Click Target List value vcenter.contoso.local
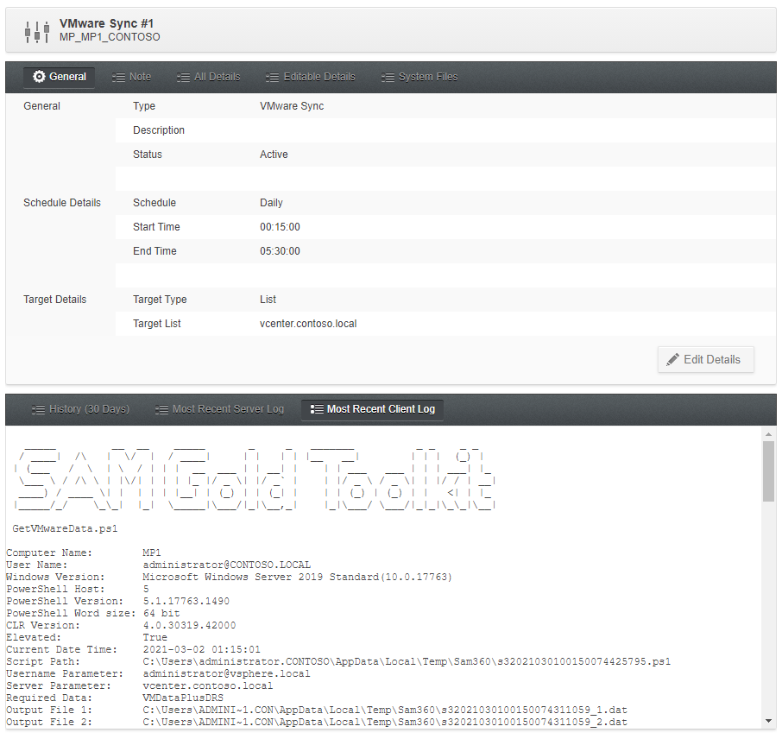Image resolution: width=782 pixels, height=739 pixels. tap(308, 324)
